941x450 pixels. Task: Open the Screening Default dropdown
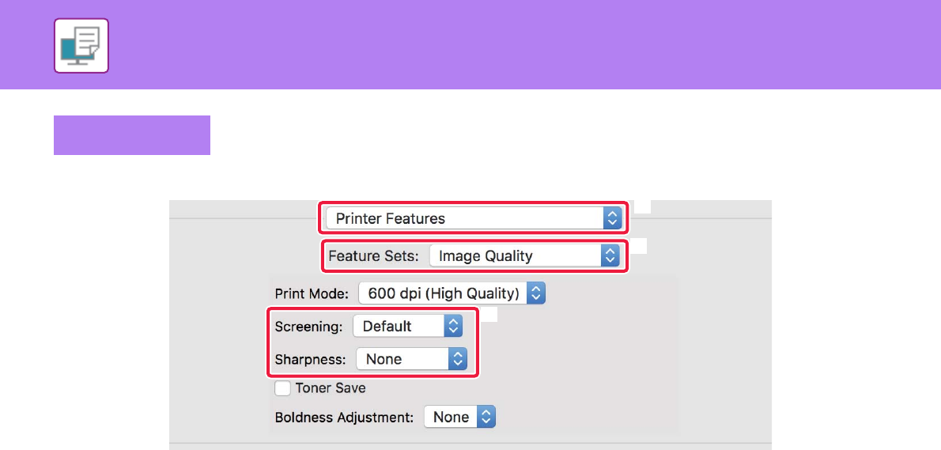click(398, 326)
